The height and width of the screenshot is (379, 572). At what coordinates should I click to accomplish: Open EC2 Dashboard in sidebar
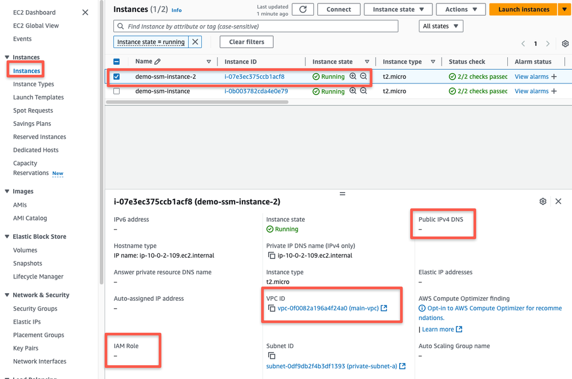click(x=34, y=13)
